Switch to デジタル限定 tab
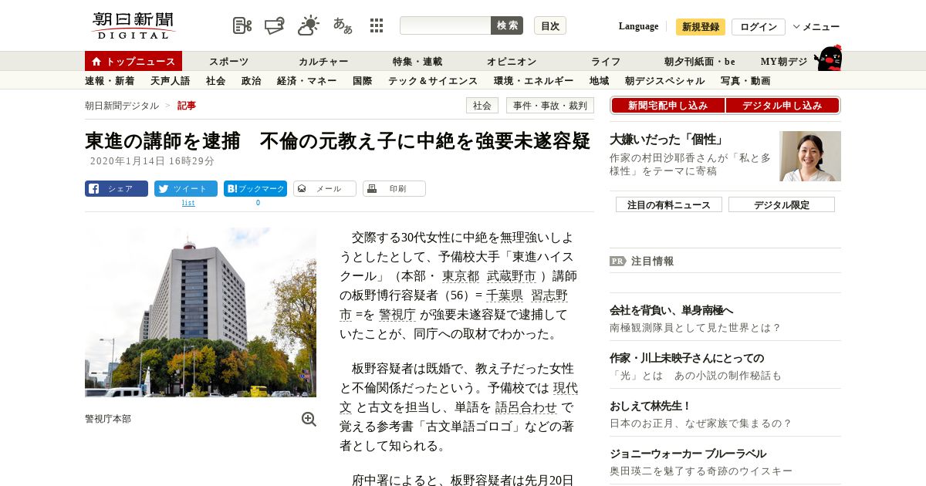The image size is (926, 486). [782, 204]
